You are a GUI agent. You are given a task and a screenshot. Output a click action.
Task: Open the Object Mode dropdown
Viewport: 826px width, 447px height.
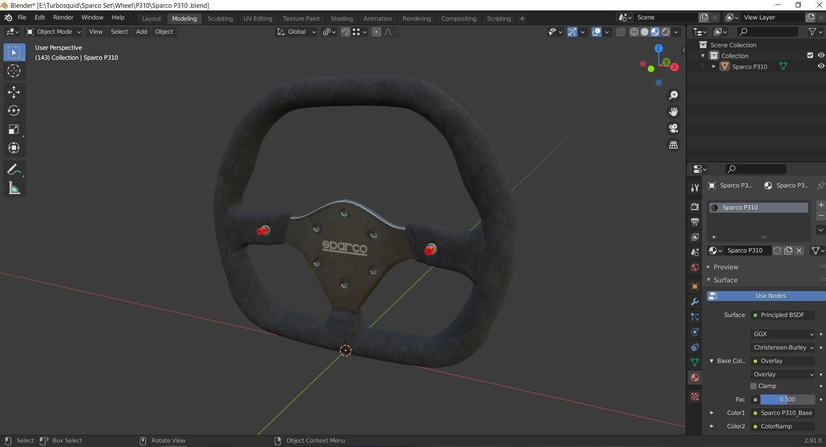coord(53,32)
